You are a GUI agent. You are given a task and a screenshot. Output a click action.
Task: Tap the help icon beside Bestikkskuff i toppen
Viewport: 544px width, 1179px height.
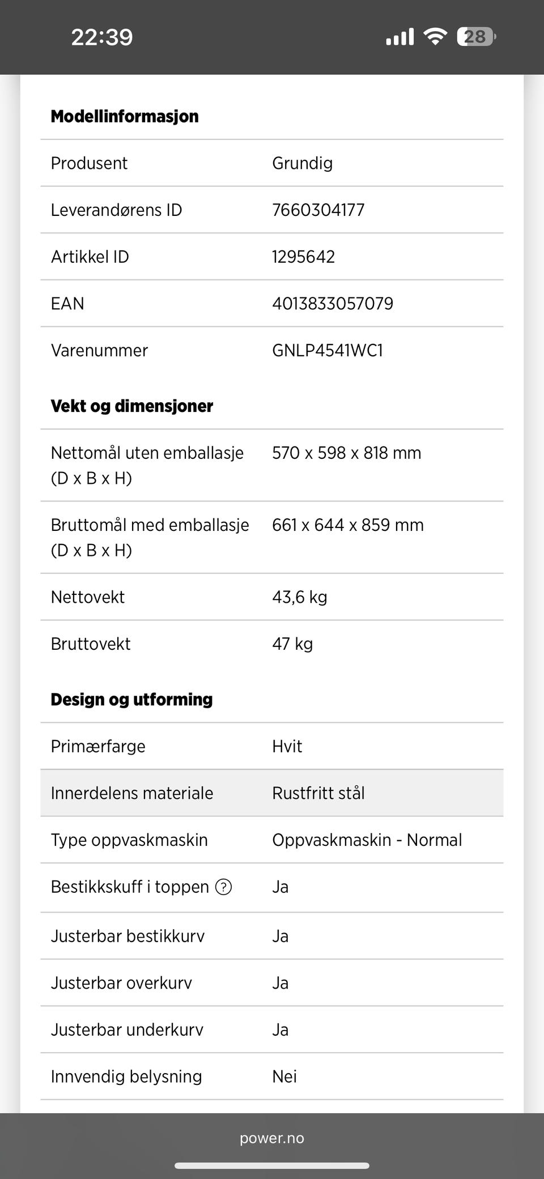[x=224, y=887]
